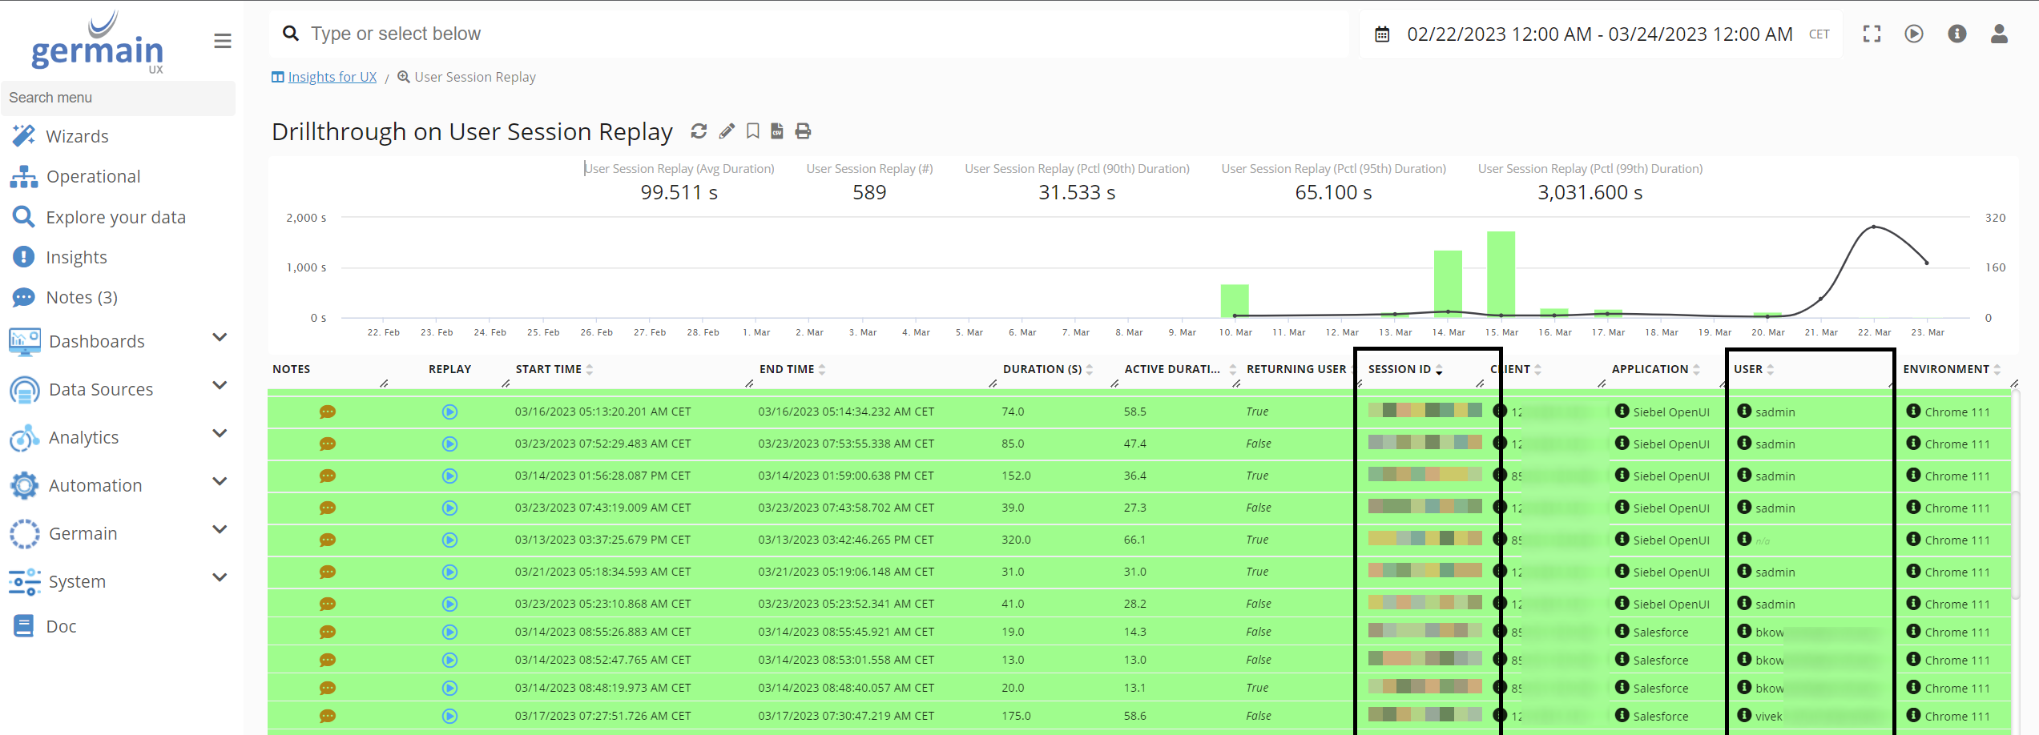Screen dimensions: 2039x735
Task: Open the Wizards menu item
Action: 78,135
